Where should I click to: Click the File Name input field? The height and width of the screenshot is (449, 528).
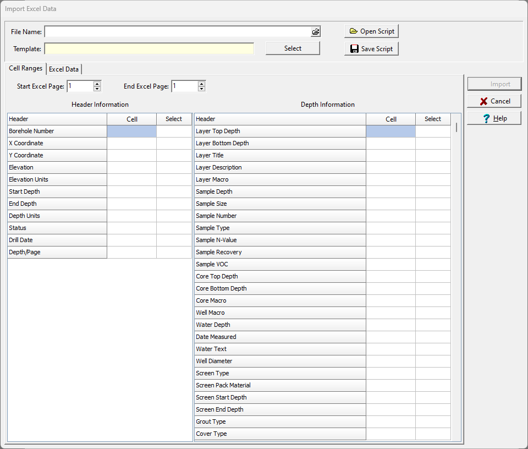[x=176, y=31]
